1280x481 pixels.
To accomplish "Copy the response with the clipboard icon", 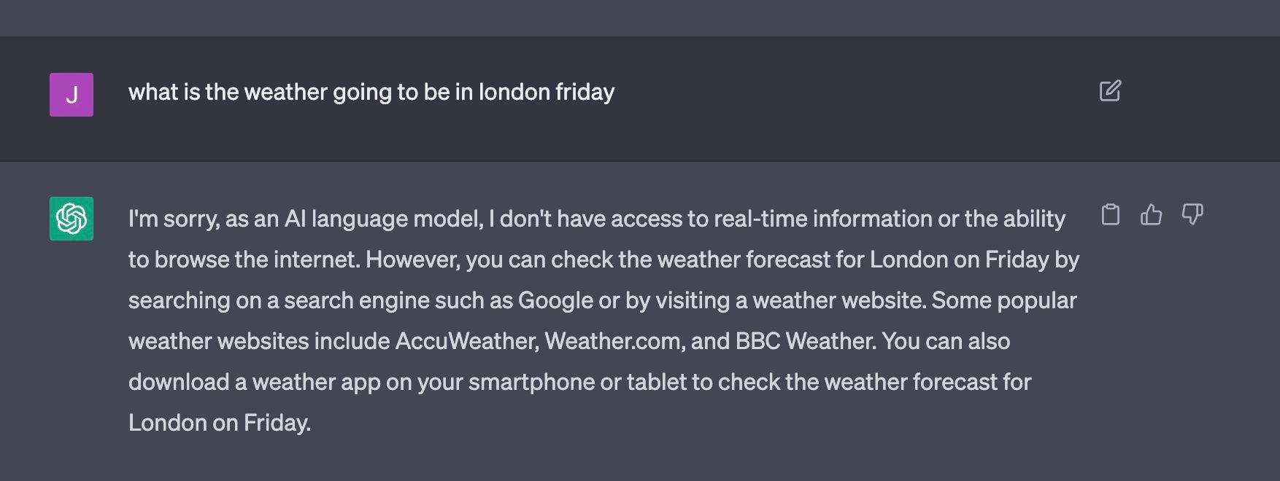I will [x=1110, y=214].
